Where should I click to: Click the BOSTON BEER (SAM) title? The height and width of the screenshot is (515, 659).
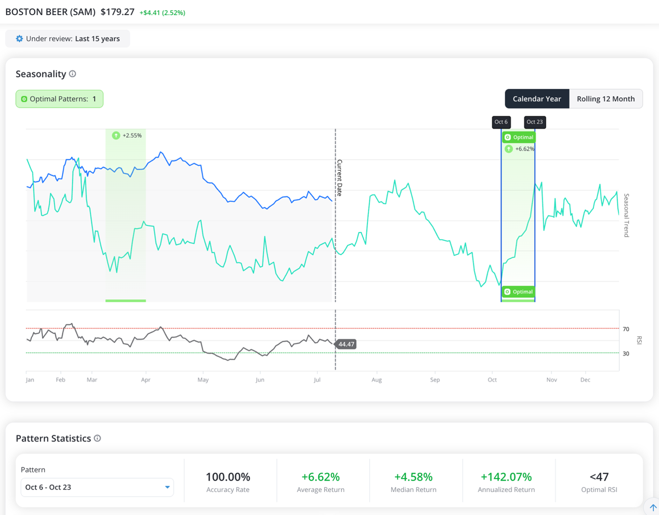tap(50, 12)
